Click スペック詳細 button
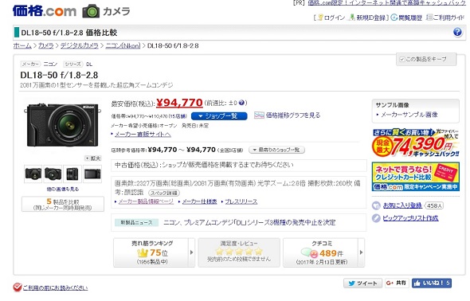 164,193
